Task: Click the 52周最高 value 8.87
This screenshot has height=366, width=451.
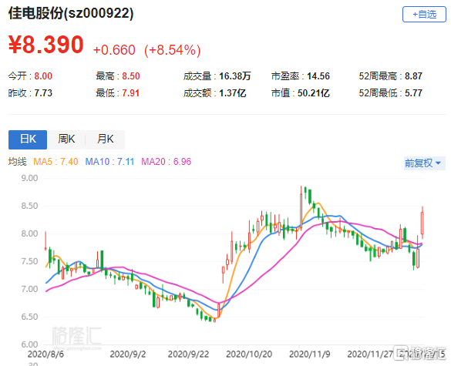Action: tap(413, 76)
